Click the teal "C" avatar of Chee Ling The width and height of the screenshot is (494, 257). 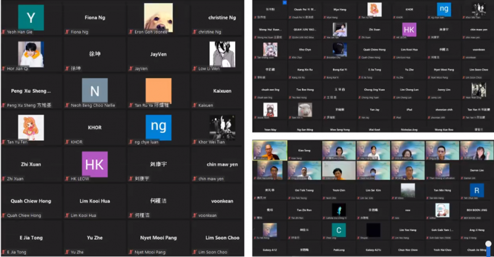pos(338,230)
